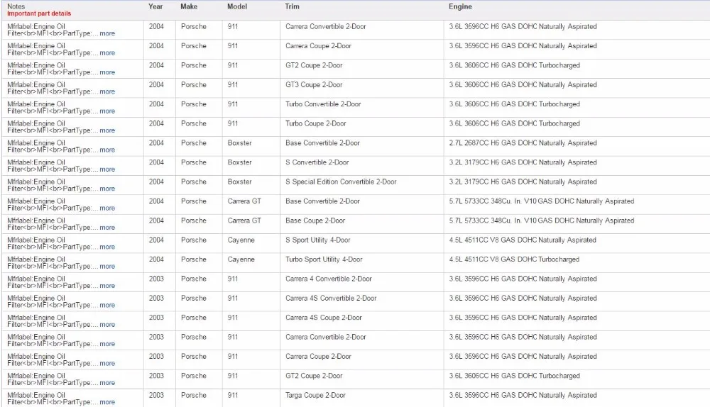Viewport: 710px width, 407px height.
Task: Open 'more' link in 2003 GT2 Coupe row
Action: pos(107,384)
